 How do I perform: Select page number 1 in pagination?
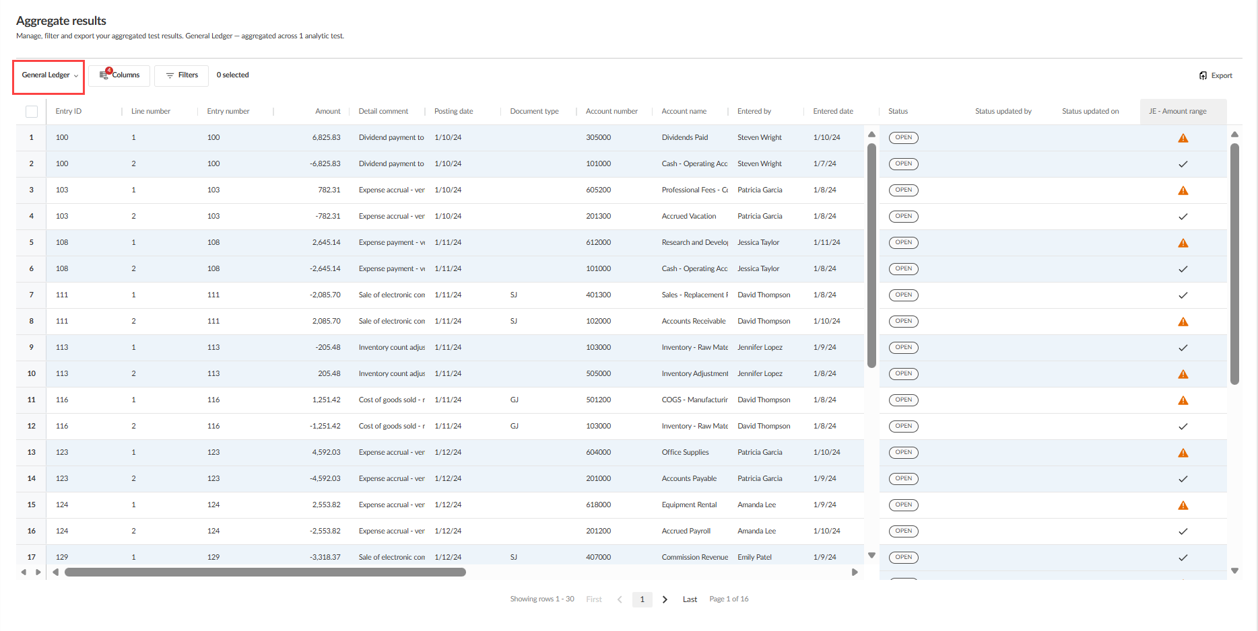tap(642, 599)
